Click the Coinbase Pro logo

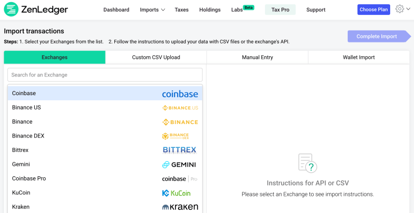click(x=180, y=179)
